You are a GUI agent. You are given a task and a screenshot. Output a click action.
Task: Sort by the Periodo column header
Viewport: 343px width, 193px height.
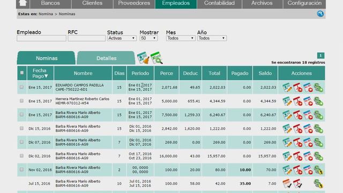[140, 73]
